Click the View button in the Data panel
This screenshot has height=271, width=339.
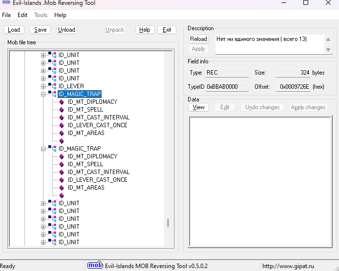[x=198, y=107]
